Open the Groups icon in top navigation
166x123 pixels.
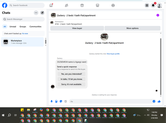click(x=113, y=5)
